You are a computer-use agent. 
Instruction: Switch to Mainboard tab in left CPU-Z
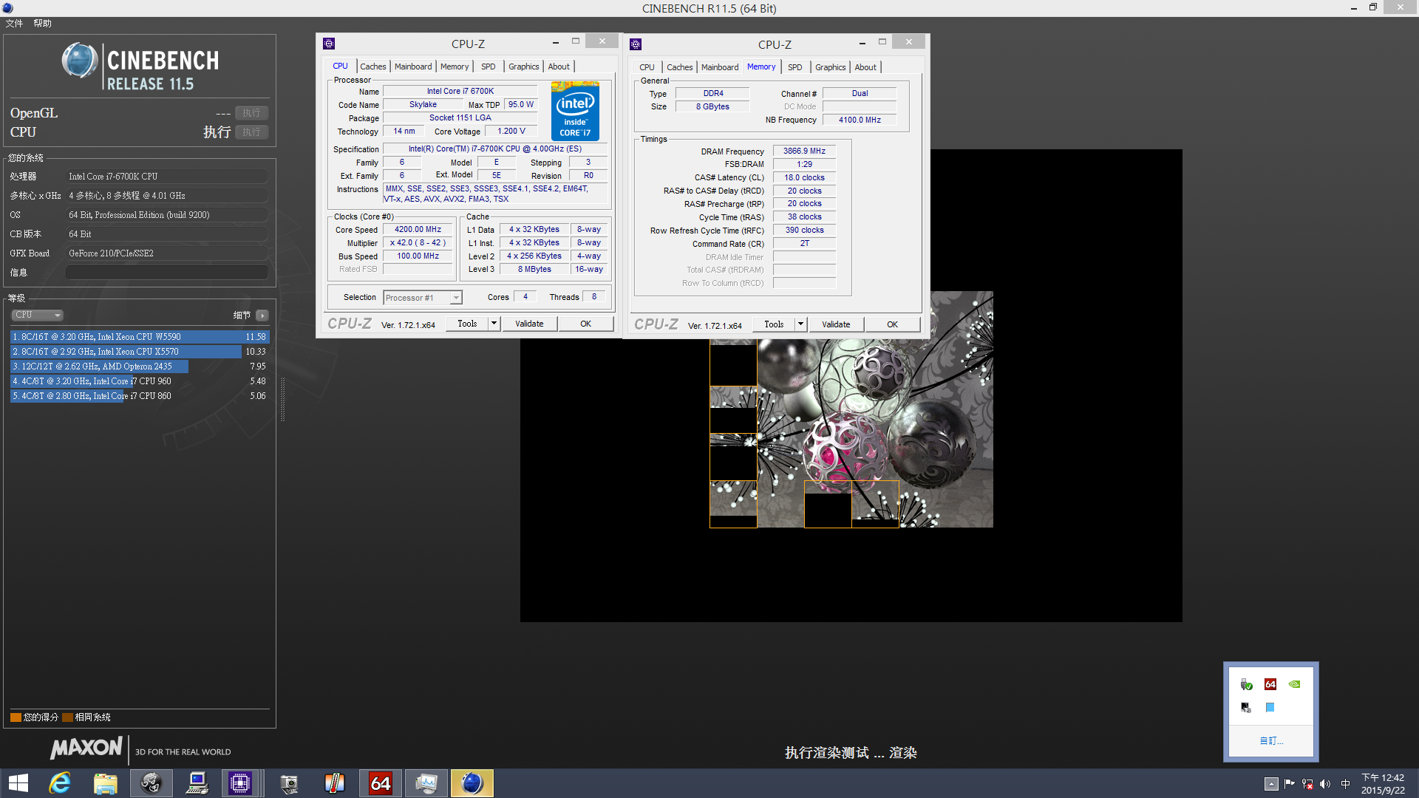(412, 66)
